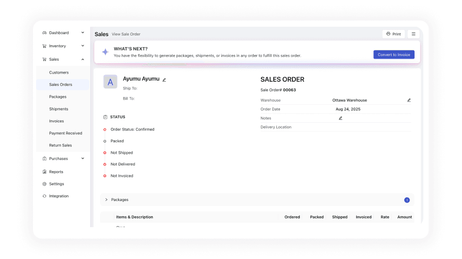
Task: Expand the Dashboard menu chevron
Action: pos(82,33)
